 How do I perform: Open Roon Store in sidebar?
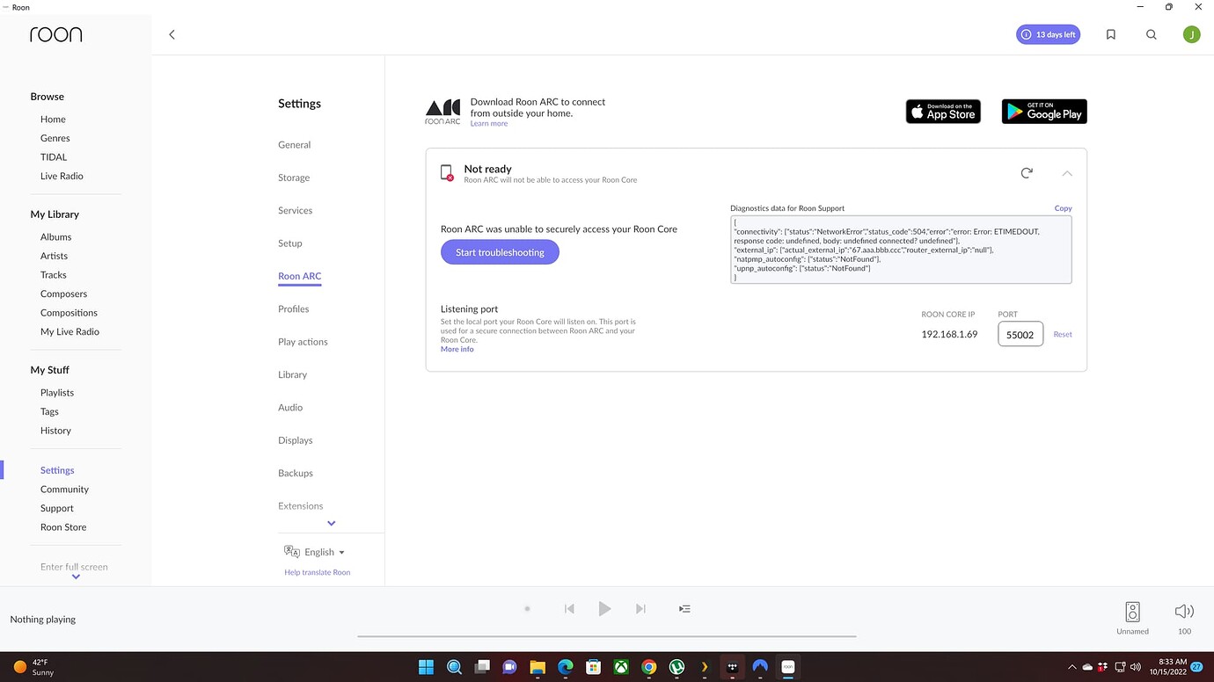coord(63,527)
